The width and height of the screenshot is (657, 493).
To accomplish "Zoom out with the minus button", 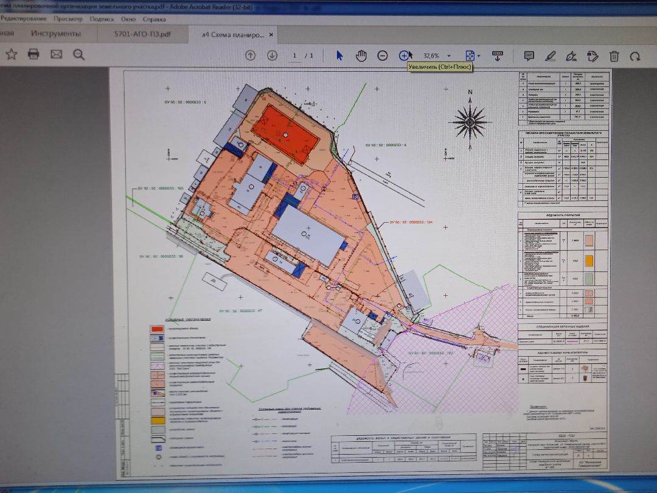I will [x=383, y=55].
